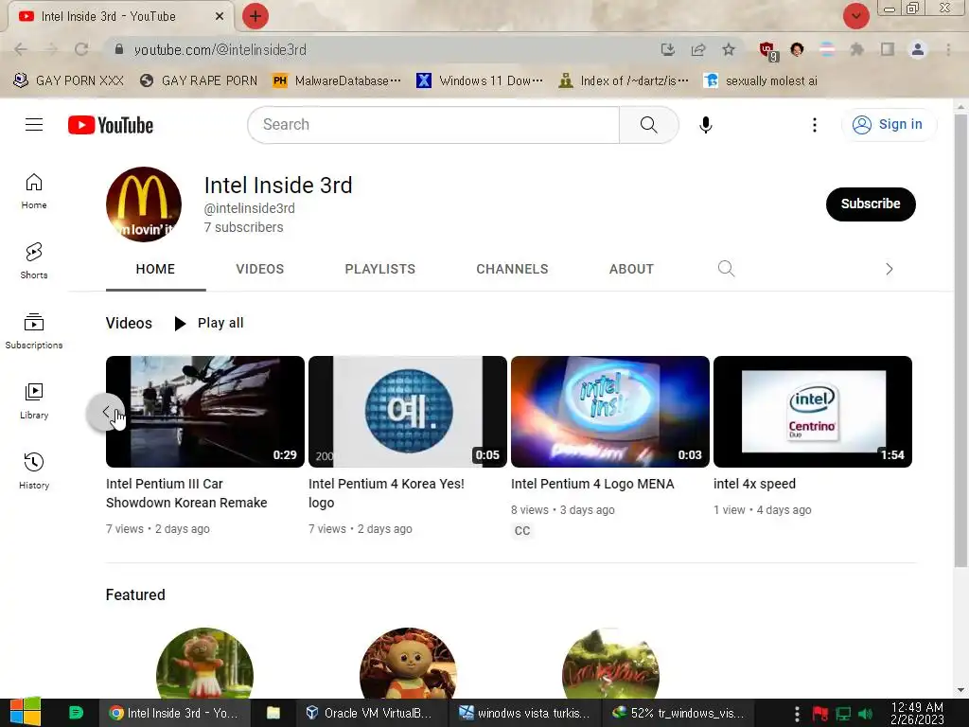Click the 7 subscribers text
969x727 pixels.
(243, 227)
